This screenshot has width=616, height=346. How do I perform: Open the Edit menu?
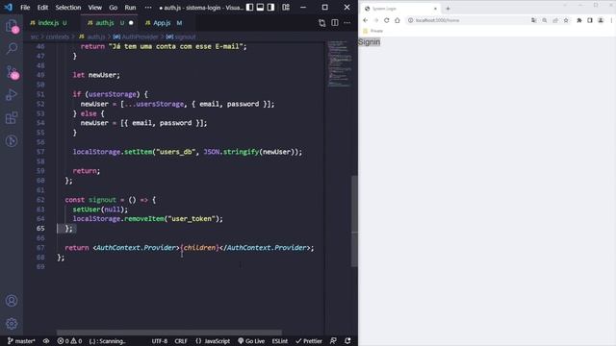pos(42,7)
